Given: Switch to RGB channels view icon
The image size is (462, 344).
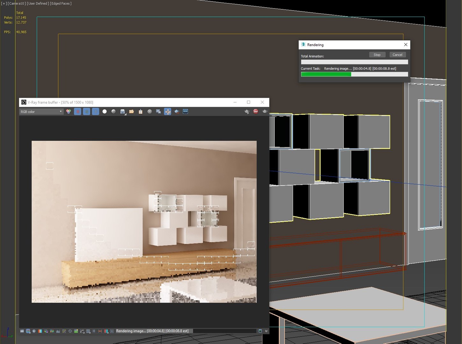Looking at the screenshot, I should click(x=69, y=111).
